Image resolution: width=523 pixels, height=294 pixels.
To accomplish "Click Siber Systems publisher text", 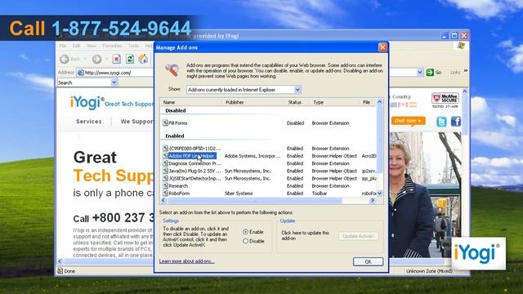I will [239, 194].
